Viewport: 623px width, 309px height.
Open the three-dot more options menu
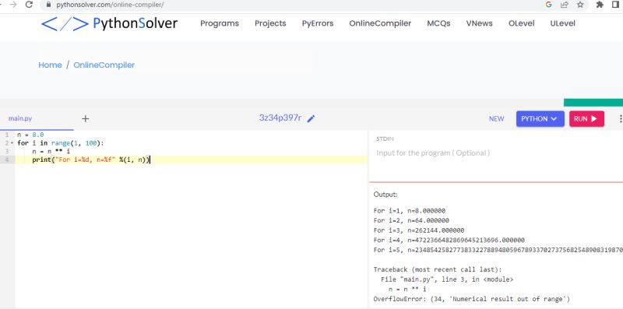click(x=620, y=118)
